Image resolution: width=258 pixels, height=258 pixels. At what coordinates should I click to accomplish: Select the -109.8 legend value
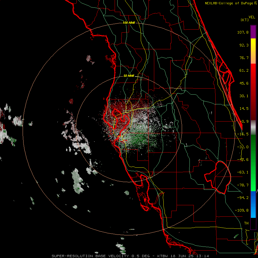(242, 210)
